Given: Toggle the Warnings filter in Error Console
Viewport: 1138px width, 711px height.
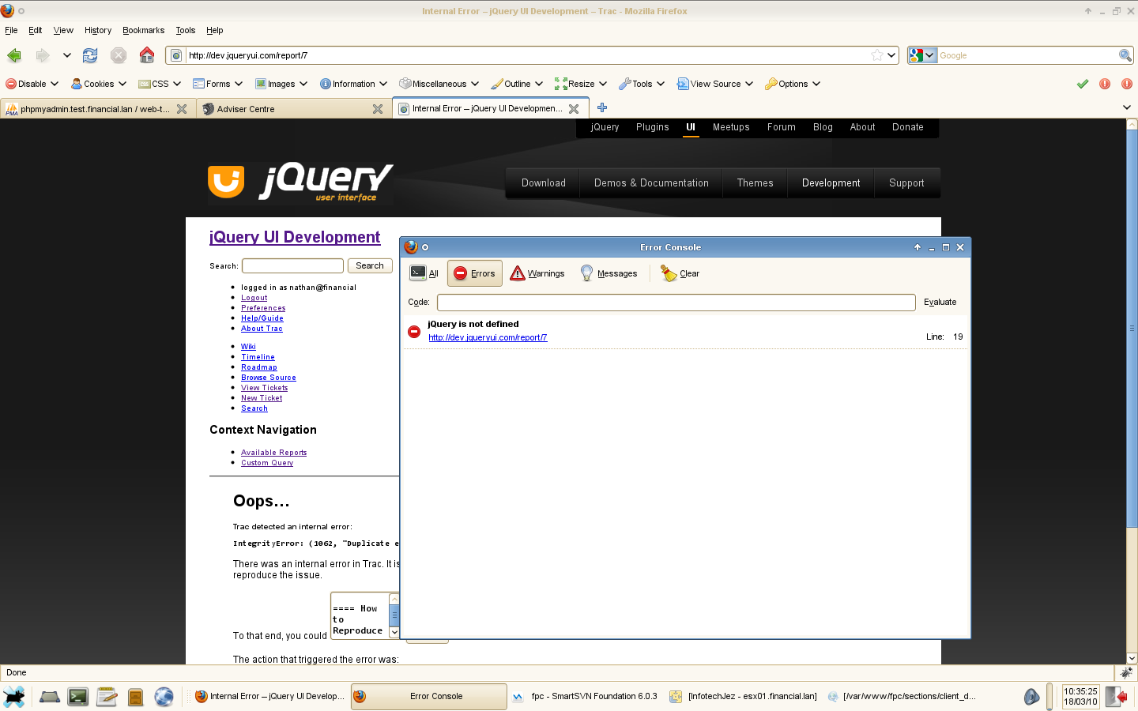Looking at the screenshot, I should click(537, 273).
